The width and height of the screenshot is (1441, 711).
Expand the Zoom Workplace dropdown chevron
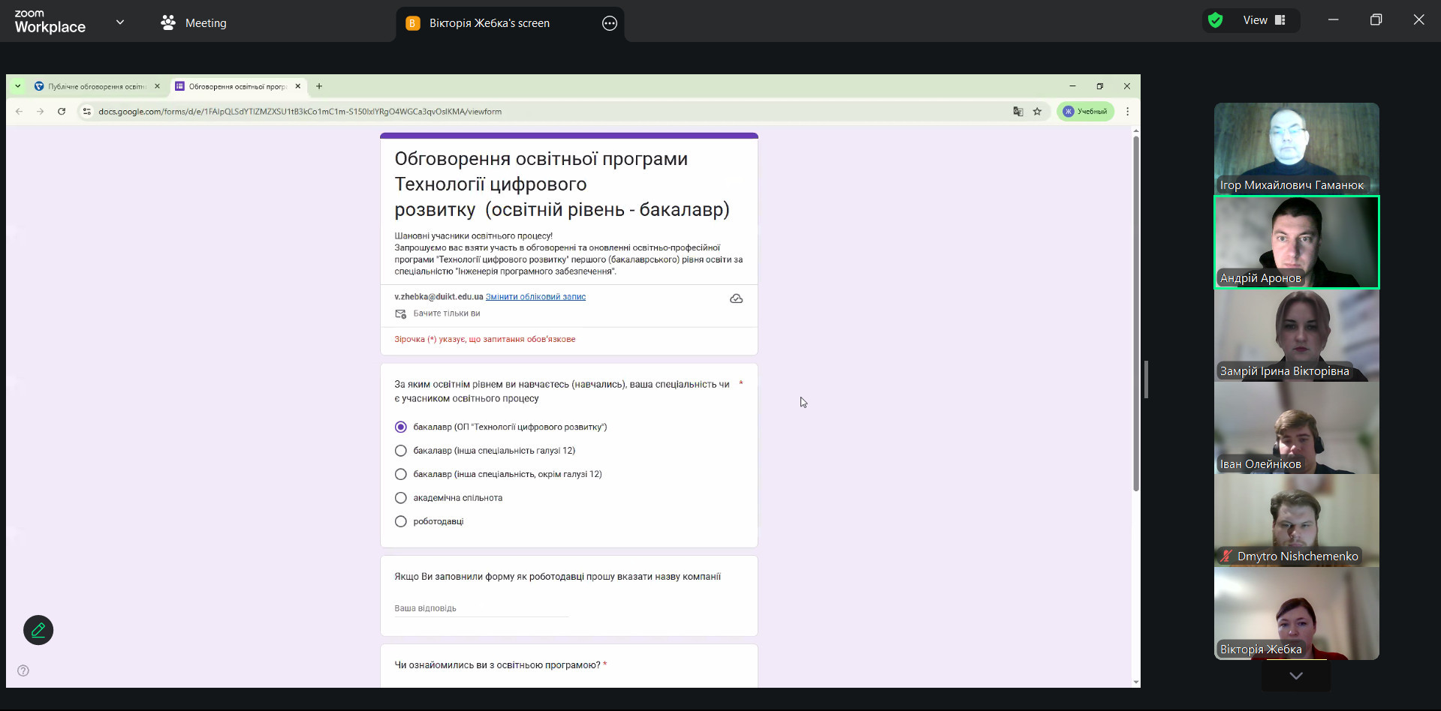tap(120, 22)
